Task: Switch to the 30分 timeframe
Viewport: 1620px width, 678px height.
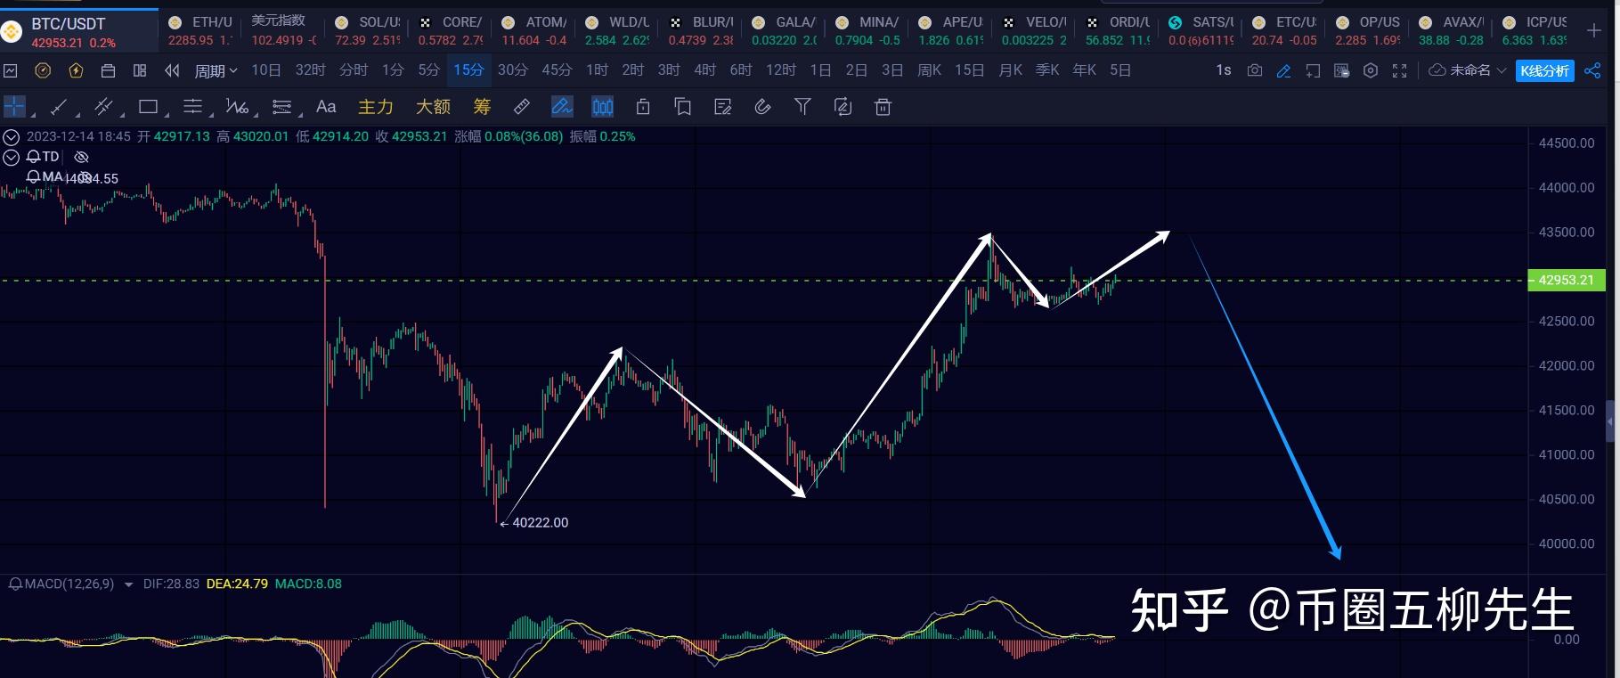Action: [512, 69]
